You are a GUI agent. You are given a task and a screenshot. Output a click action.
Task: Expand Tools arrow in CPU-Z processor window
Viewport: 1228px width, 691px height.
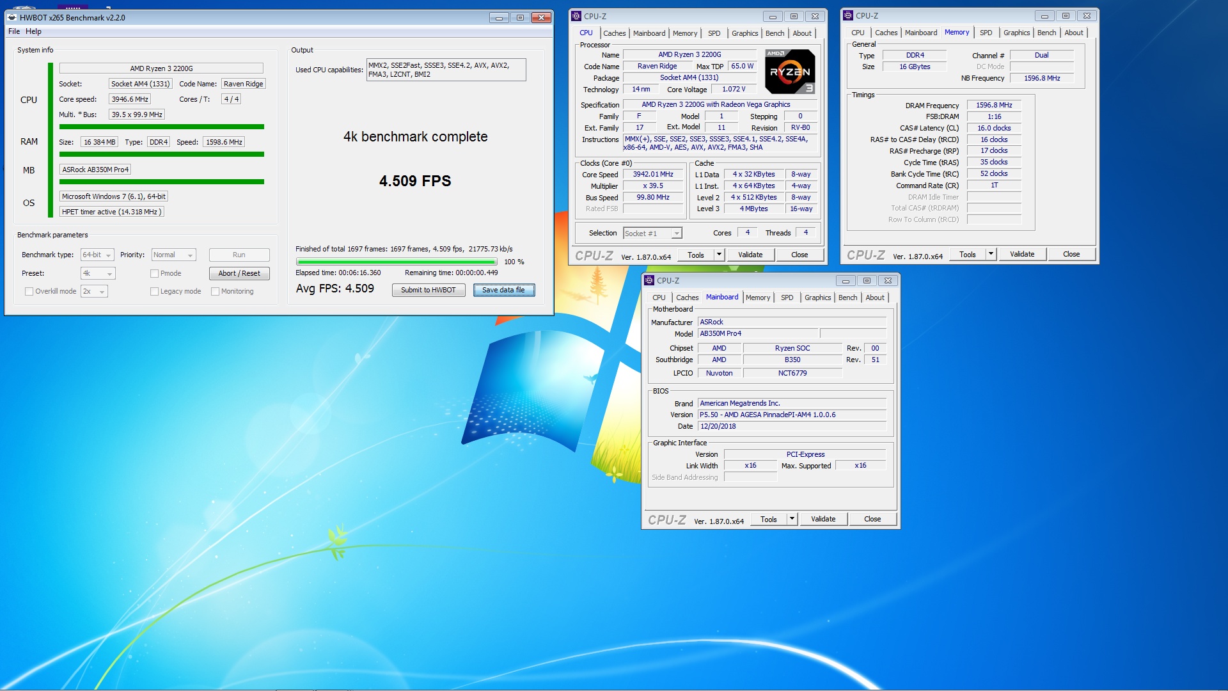click(x=719, y=255)
